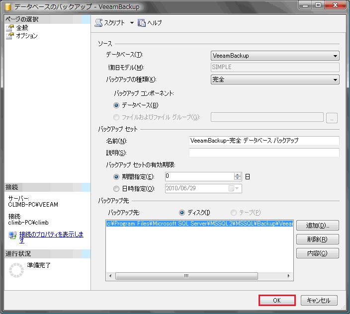The width and height of the screenshot is (350, 314).
Task: Click the 全般 page icon
Action: [10, 28]
